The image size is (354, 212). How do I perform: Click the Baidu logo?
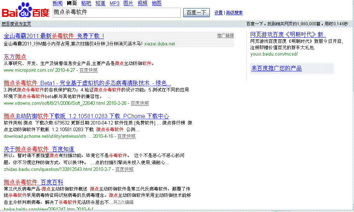click(26, 10)
